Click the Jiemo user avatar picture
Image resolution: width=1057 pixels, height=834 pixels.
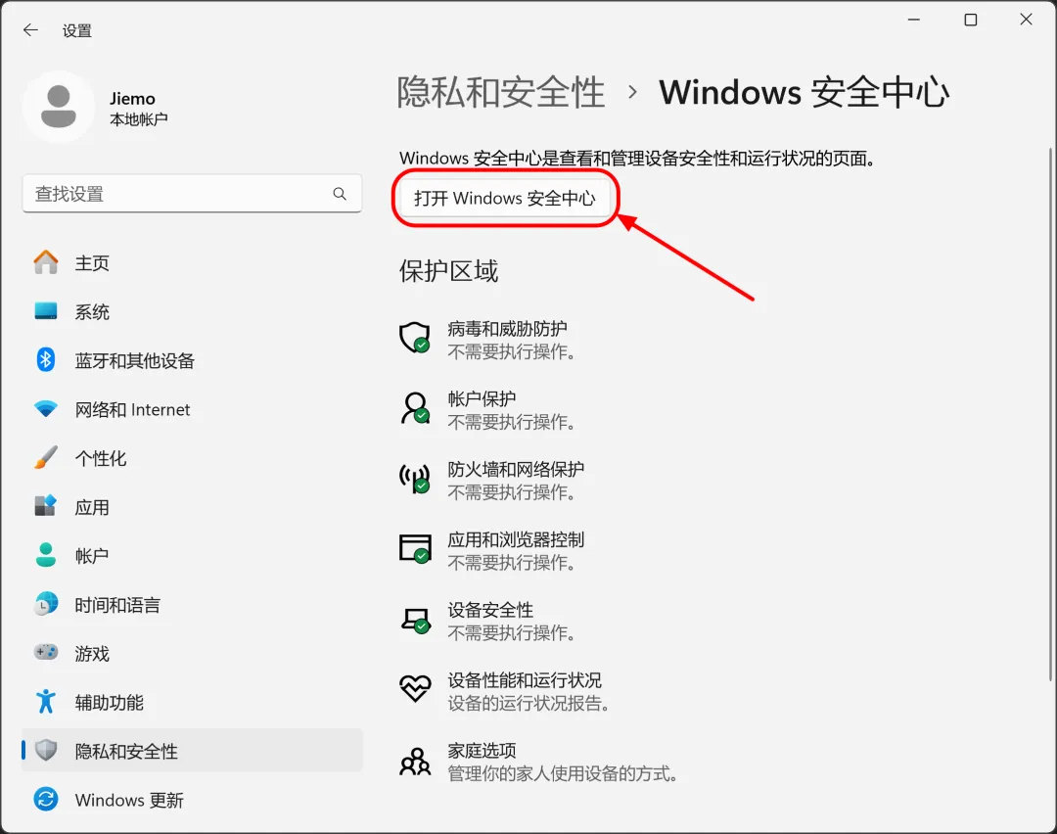tap(59, 107)
